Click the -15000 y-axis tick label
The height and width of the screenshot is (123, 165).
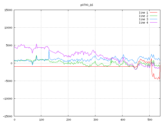[x=7, y=116]
